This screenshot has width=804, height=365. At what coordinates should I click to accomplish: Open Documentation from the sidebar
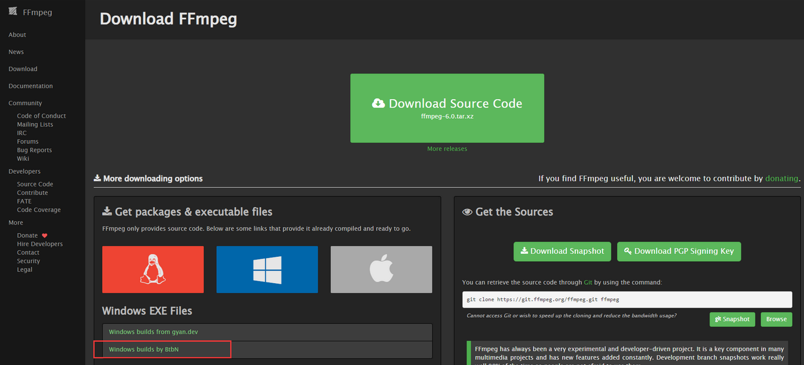[x=30, y=86]
